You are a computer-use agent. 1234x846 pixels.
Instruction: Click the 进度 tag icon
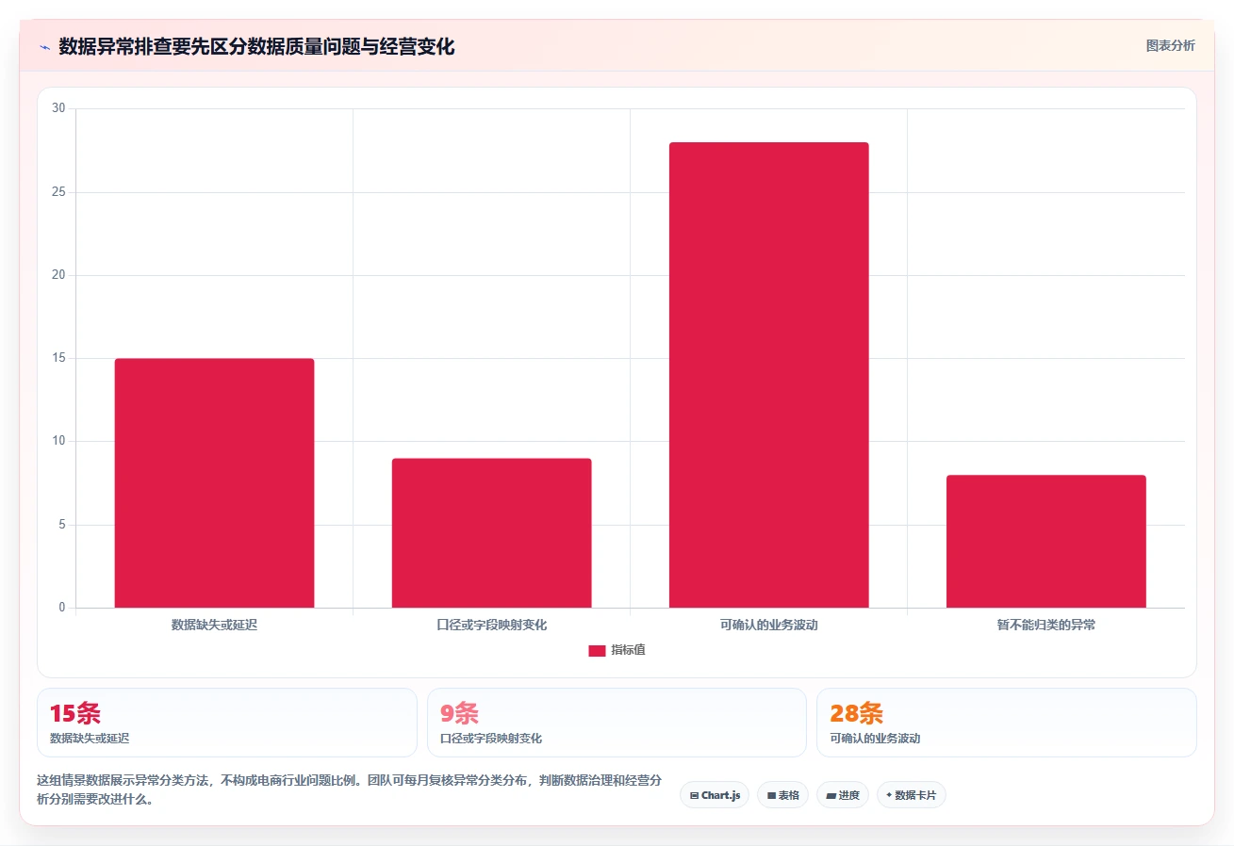831,796
